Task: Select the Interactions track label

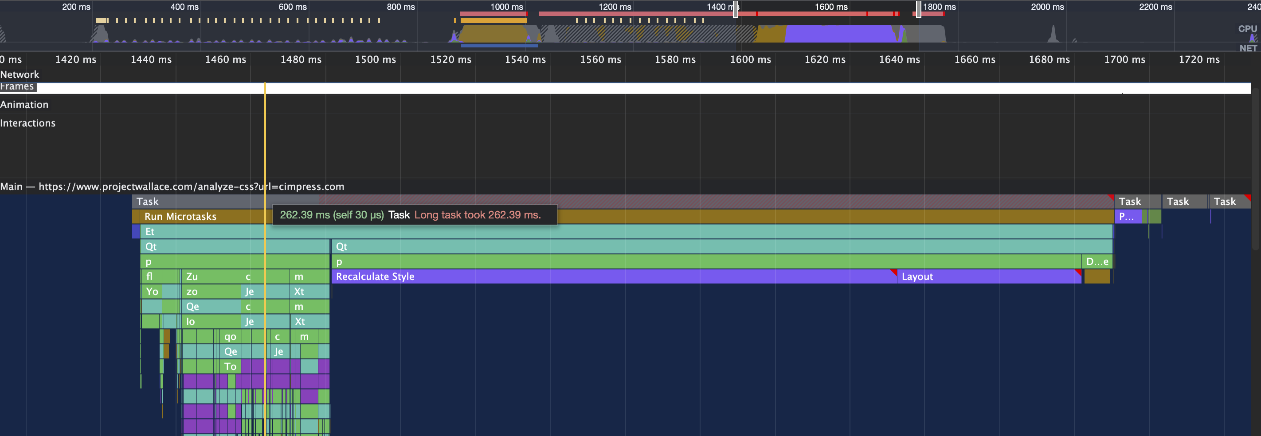Action: tap(28, 123)
